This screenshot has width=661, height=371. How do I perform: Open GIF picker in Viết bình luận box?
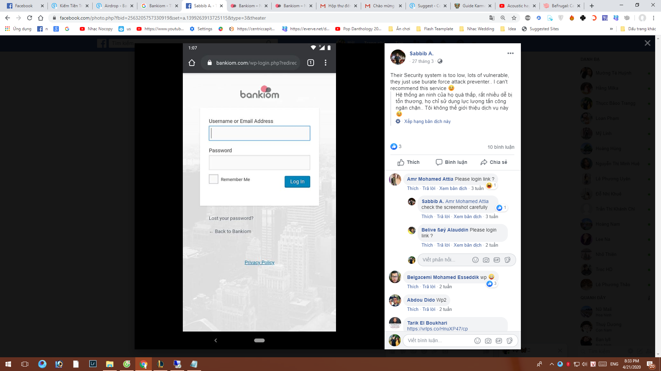[499, 341]
